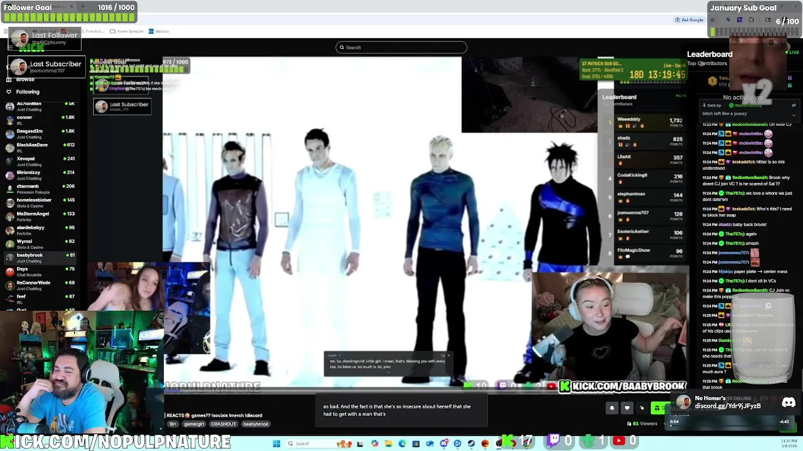Click the Ask Google button in browser address bar
Screen dimensions: 803x451
pos(689,20)
